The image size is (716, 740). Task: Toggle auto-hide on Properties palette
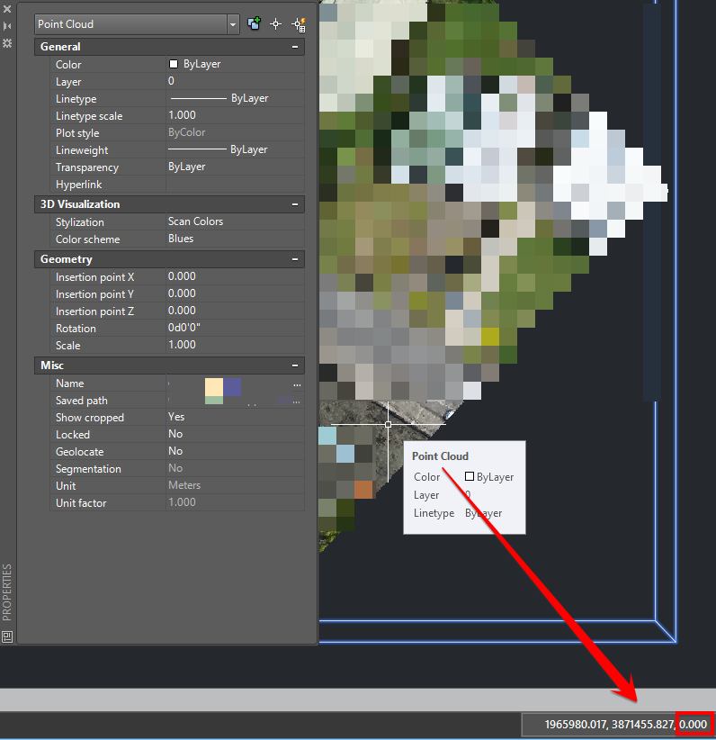[x=7, y=26]
